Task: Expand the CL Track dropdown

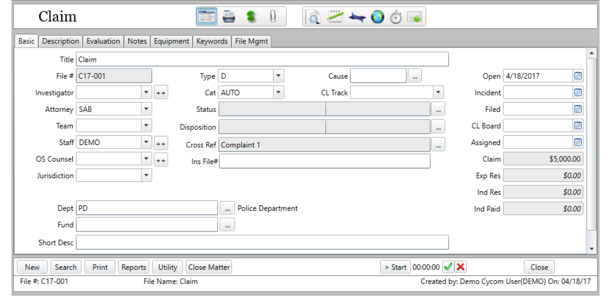Action: 438,93
